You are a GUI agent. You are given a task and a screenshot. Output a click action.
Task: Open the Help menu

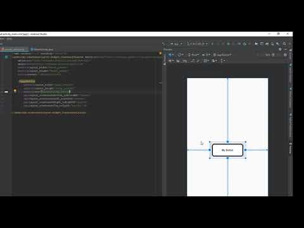(9, 39)
